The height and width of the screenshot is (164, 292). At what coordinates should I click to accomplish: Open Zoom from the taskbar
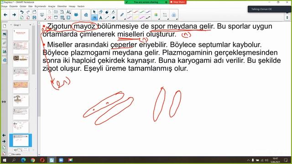[x=61, y=160]
